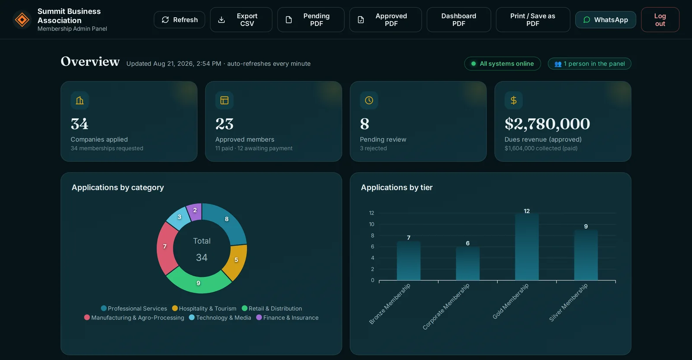Click the Bronze Membership bar
Image resolution: width=692 pixels, height=360 pixels.
pos(409,261)
